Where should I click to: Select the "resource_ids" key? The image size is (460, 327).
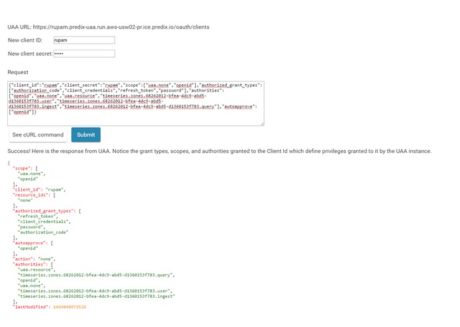(x=32, y=195)
